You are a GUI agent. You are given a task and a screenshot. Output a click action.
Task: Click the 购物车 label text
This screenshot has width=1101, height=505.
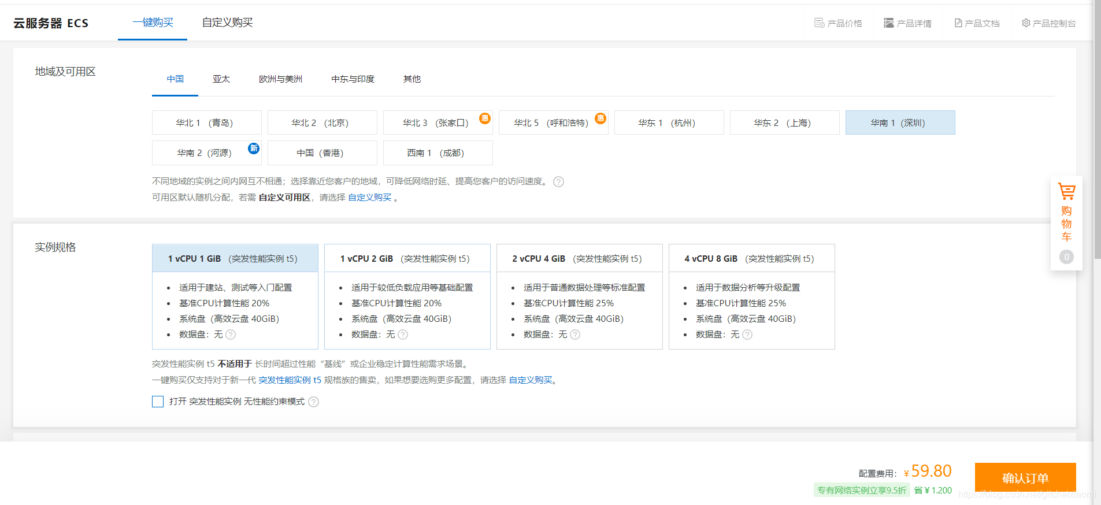(1066, 224)
